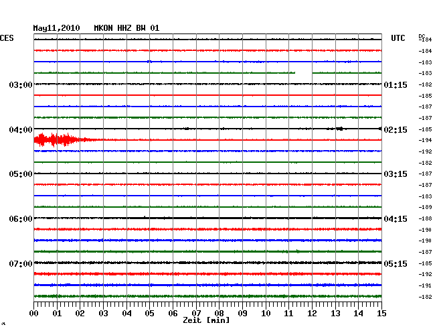
Task: Click the 09 minute tick label
Action: coord(242,314)
